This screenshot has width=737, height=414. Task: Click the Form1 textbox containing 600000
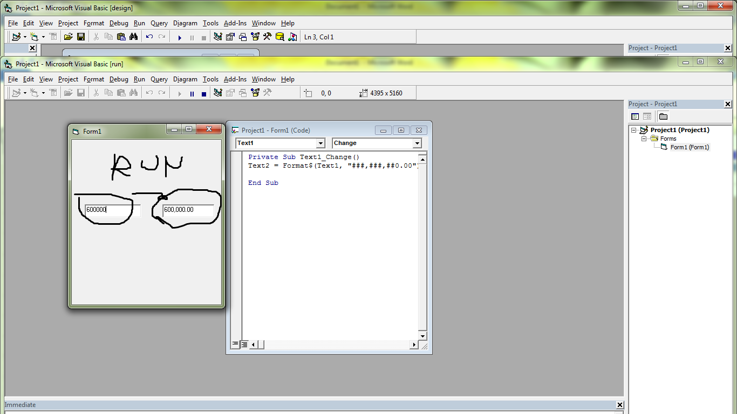tap(112, 210)
